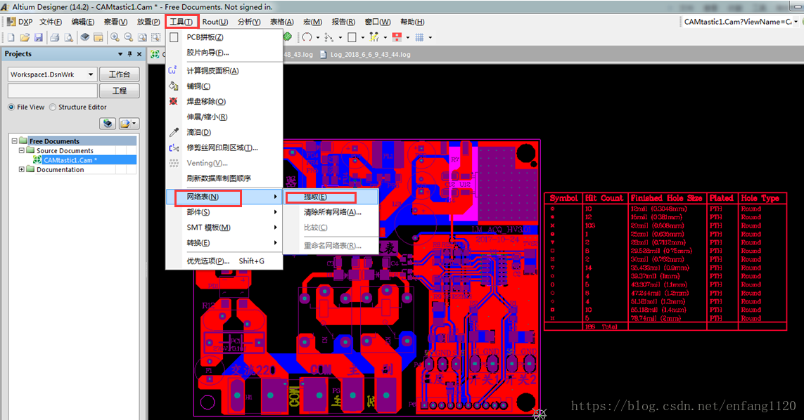Expand Documentation tree node
Image resolution: width=804 pixels, height=420 pixels.
coord(22,169)
